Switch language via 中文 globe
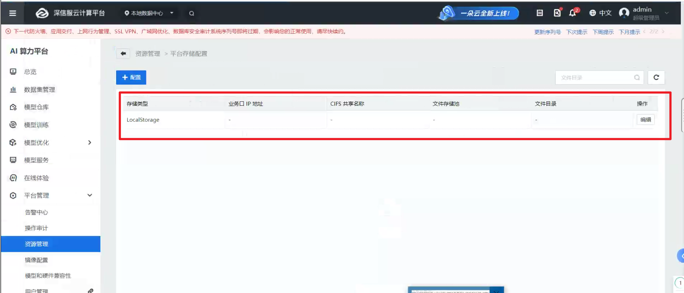This screenshot has width=684, height=293. (600, 13)
